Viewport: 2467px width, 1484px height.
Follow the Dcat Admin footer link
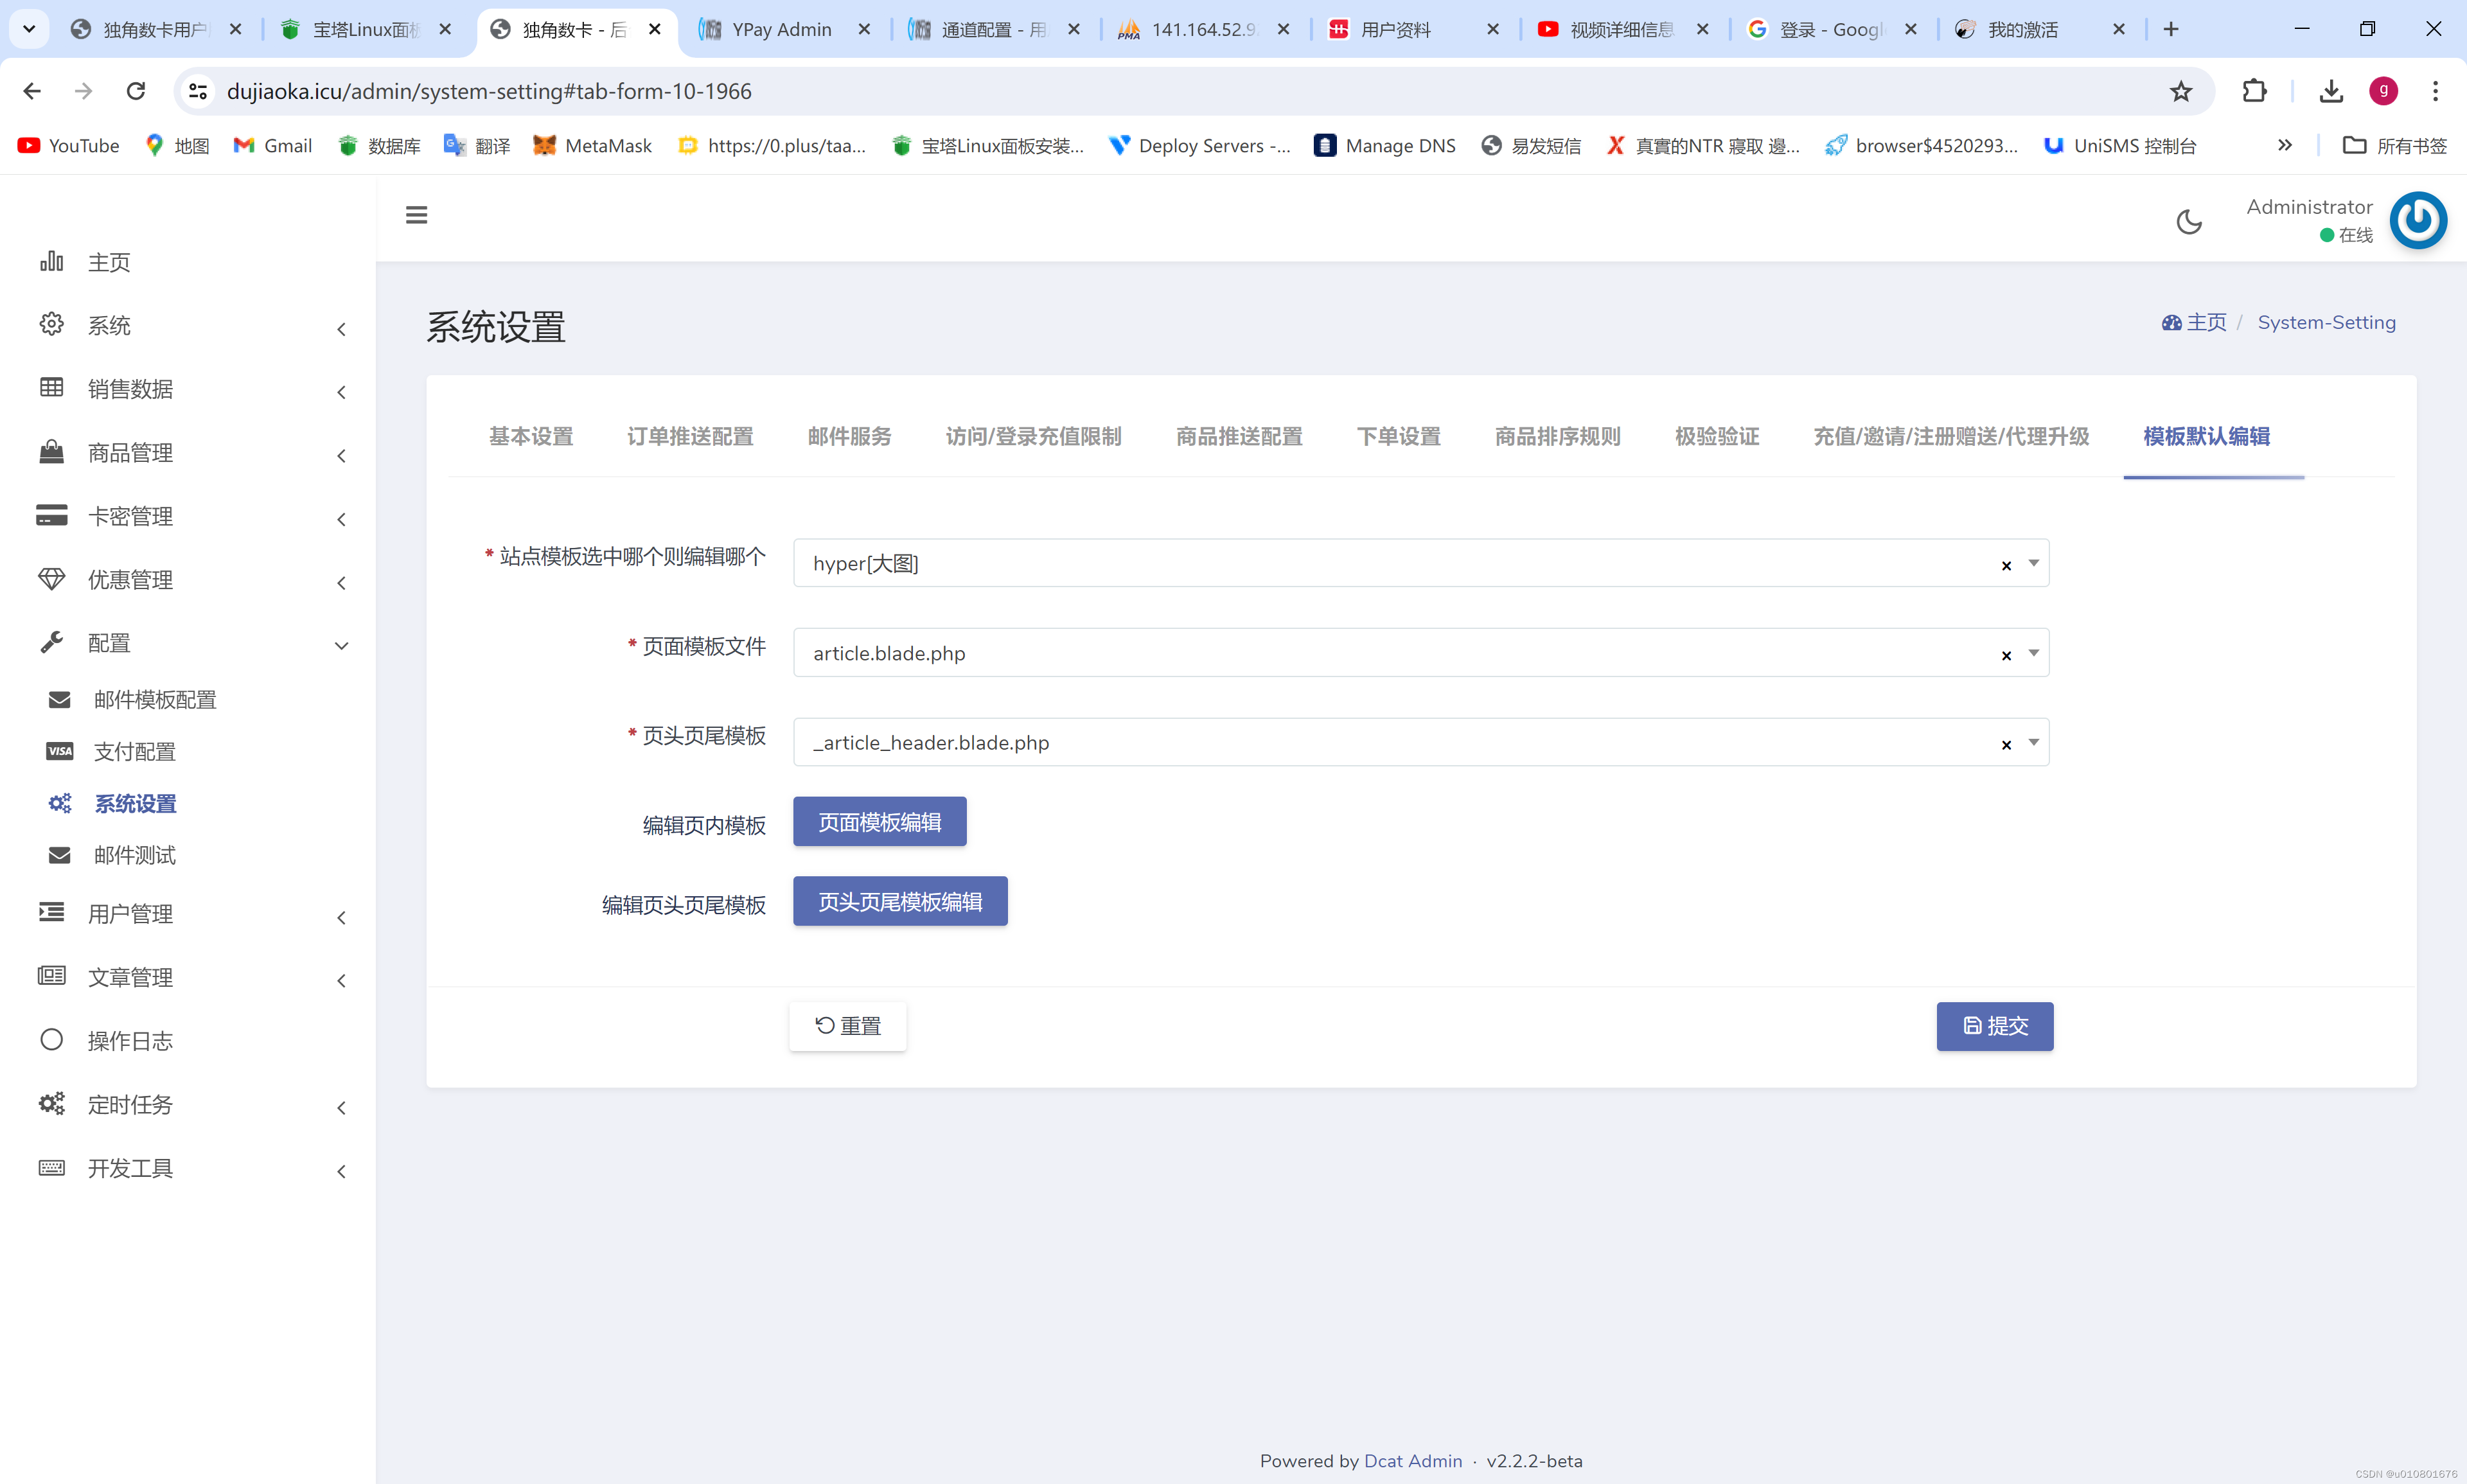click(x=1412, y=1461)
